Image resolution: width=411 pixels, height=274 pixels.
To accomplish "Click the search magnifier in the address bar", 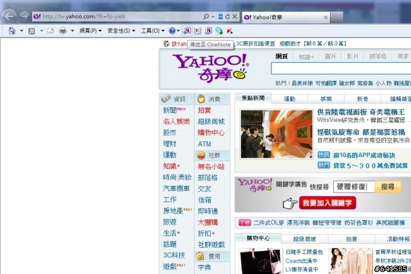I will pyautogui.click(x=206, y=17).
